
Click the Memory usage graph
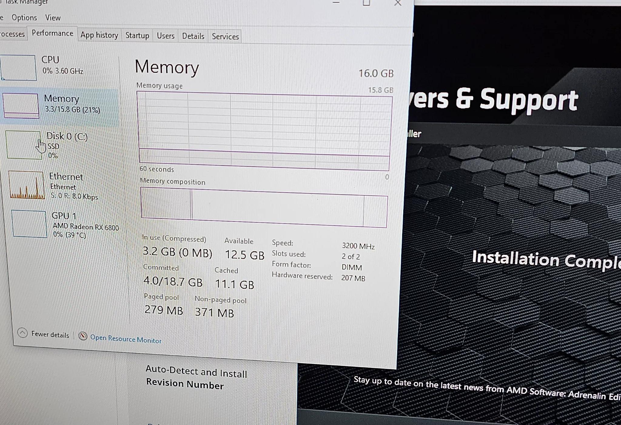pyautogui.click(x=264, y=131)
